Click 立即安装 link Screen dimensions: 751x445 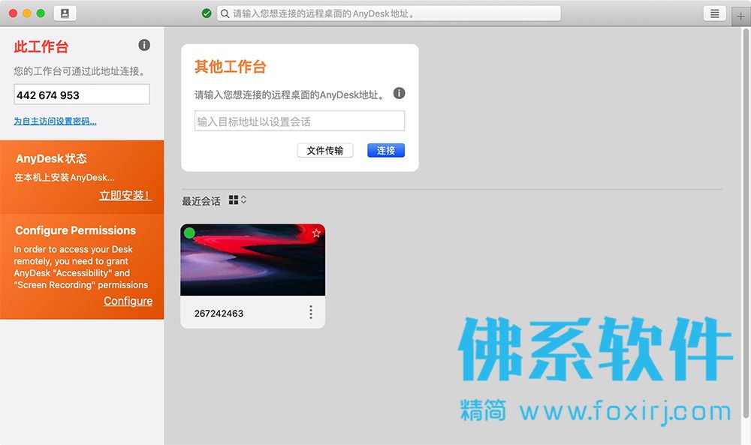(x=125, y=195)
